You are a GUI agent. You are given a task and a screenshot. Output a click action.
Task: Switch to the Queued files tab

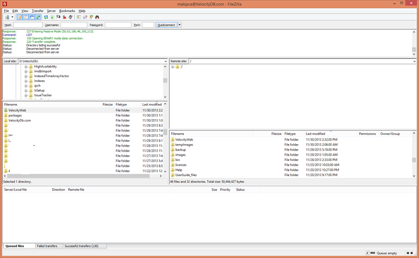tap(19, 246)
